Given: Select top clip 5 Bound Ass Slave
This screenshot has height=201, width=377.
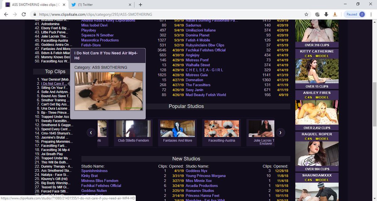Looking at the screenshot, I should (55, 96).
